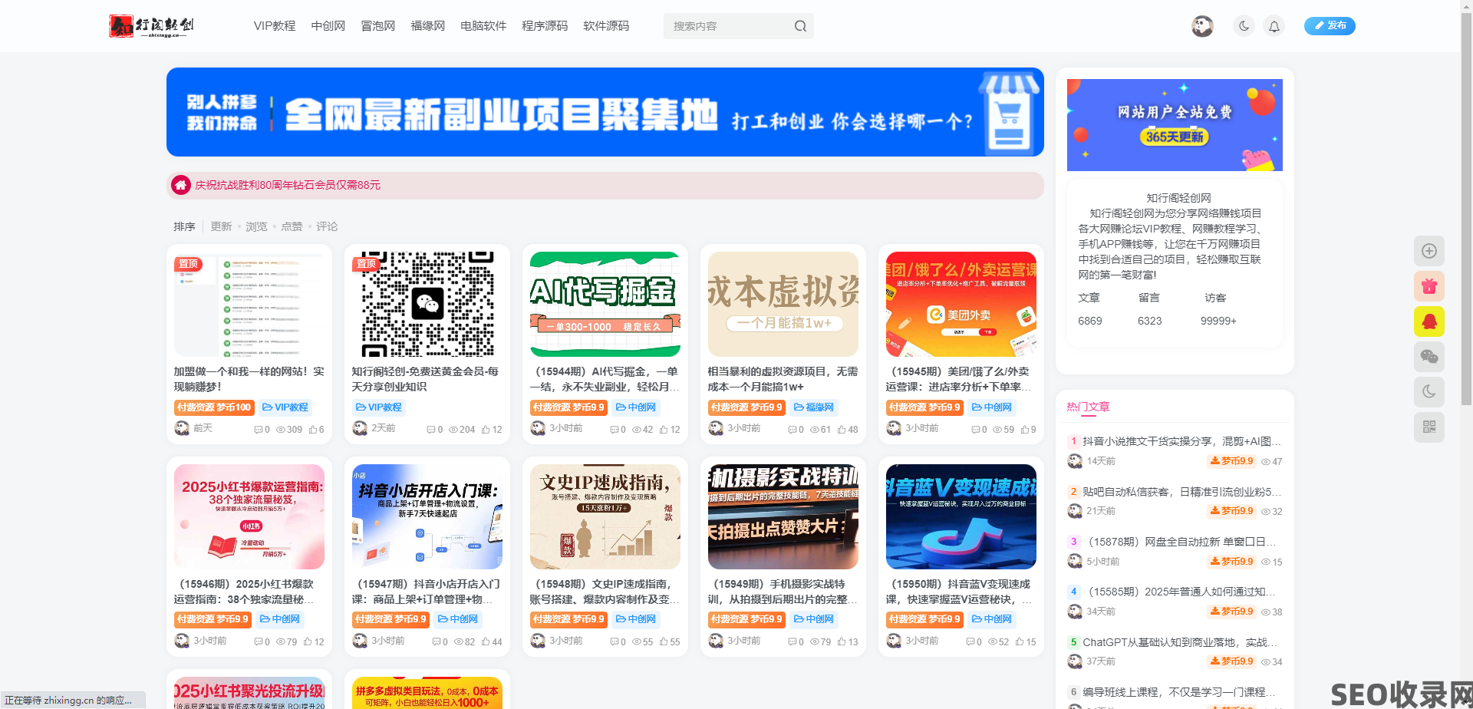Toggle dark mode moon icon in header
Screen dimensions: 1473x709
[1244, 26]
